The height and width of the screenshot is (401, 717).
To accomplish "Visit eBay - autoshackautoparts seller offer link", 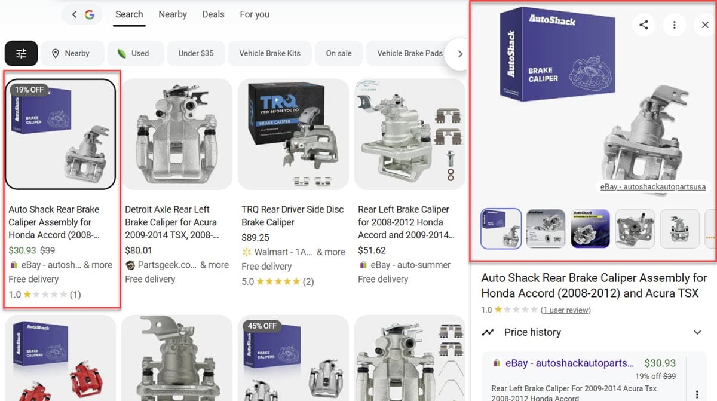I will click(569, 363).
